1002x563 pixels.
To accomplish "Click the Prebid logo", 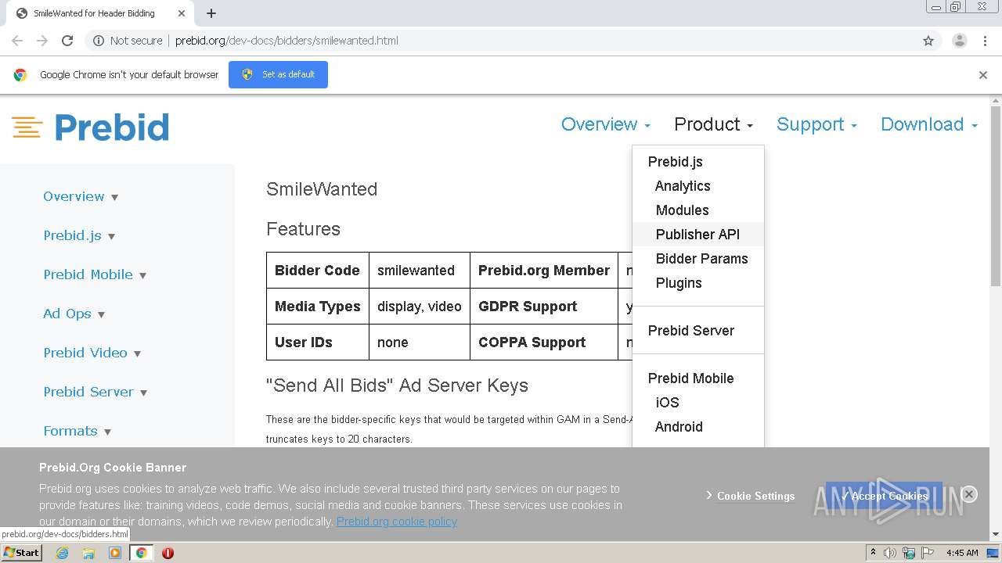I will (91, 127).
